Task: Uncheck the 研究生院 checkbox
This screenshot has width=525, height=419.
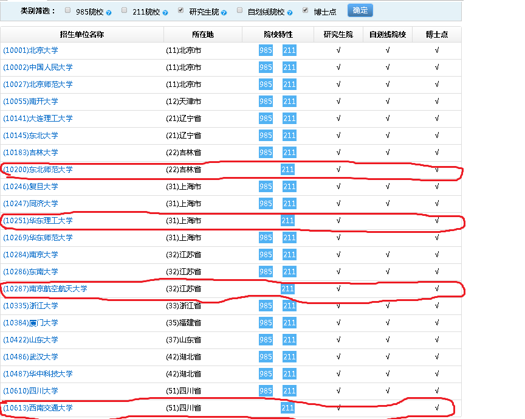Action: coord(181,10)
